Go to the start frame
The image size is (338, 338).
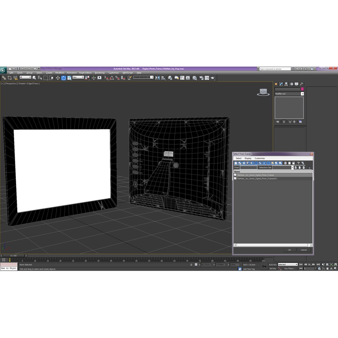tap(301, 264)
